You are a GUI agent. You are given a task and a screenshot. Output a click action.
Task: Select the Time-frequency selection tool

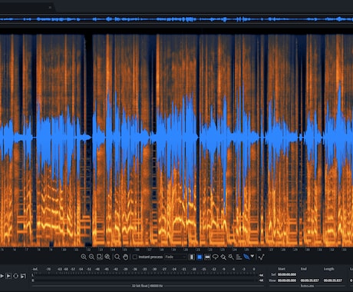pyautogui.click(x=200, y=257)
